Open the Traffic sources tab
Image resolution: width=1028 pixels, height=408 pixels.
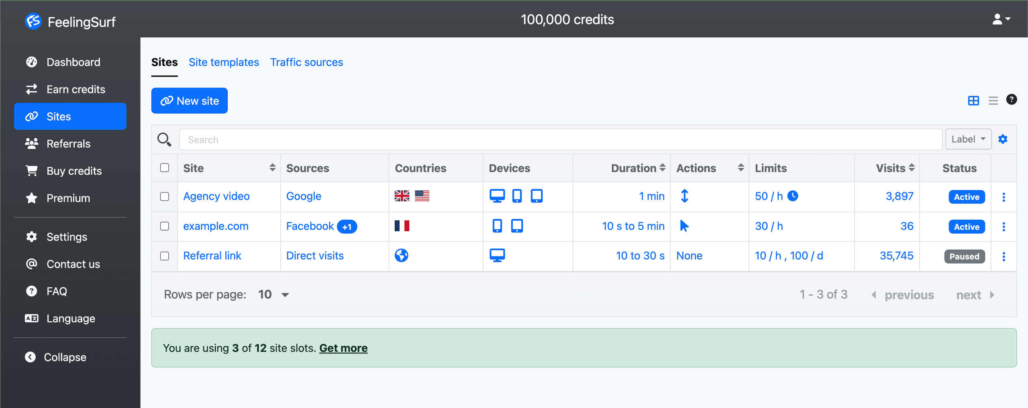coord(306,62)
